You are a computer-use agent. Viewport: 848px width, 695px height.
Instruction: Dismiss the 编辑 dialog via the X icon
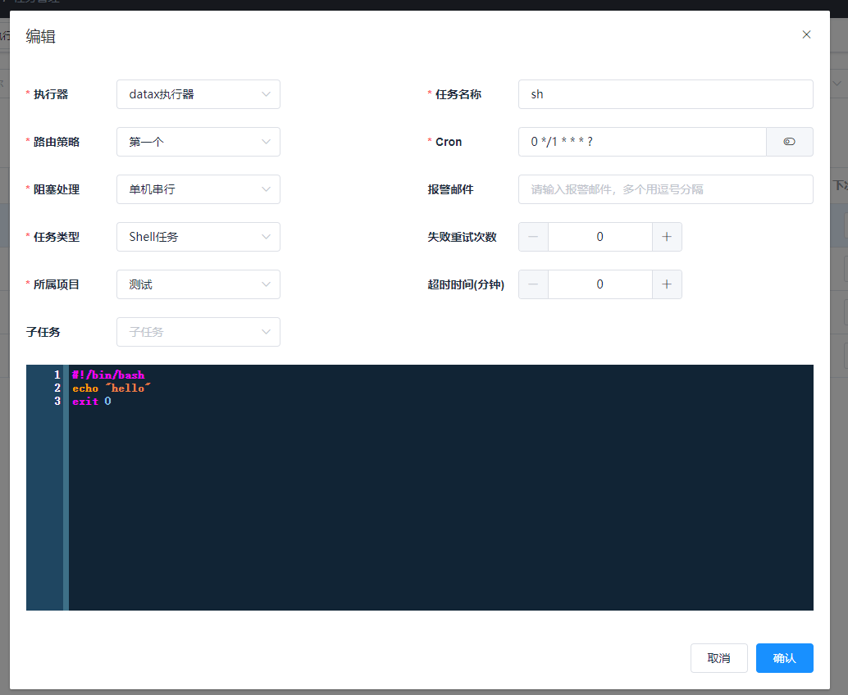pos(806,34)
